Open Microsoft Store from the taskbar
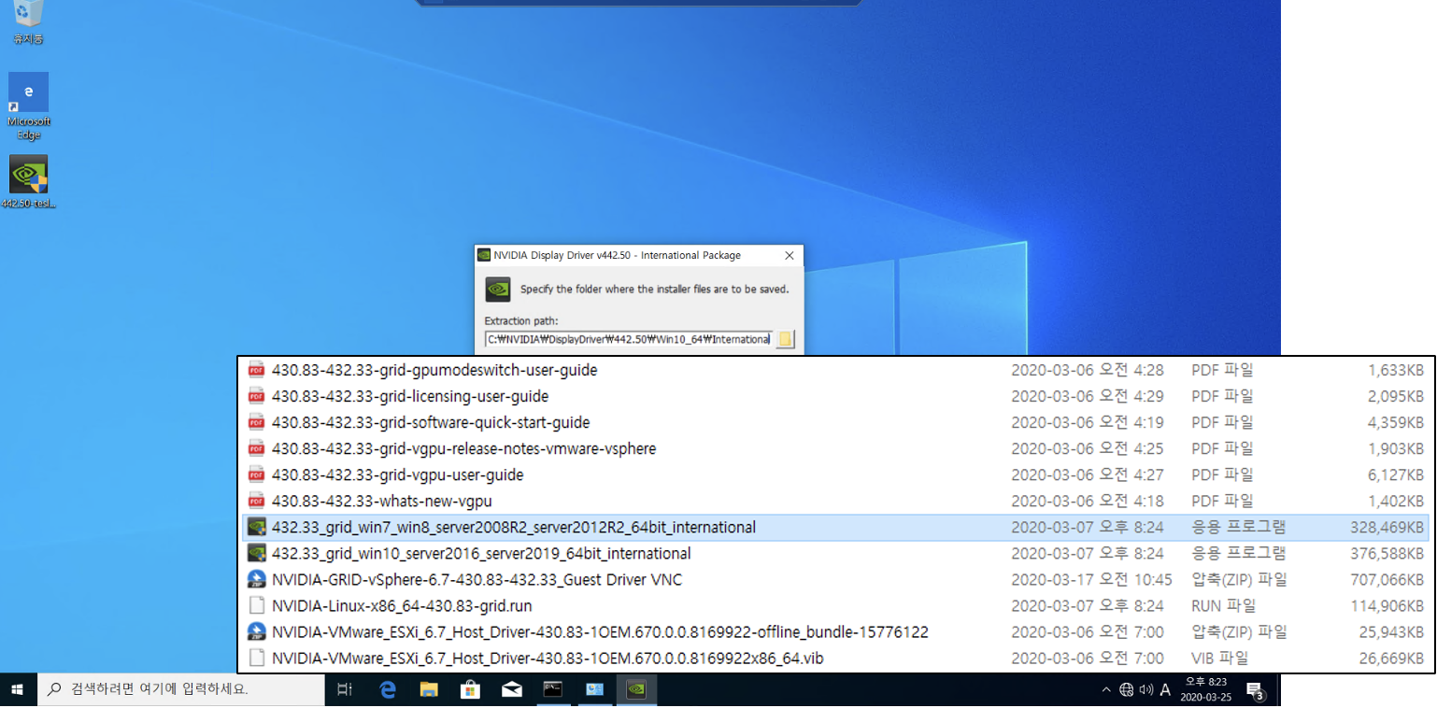Image resolution: width=1437 pixels, height=708 pixels. pos(470,690)
